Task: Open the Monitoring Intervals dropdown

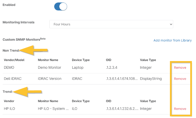Action: (x=111, y=24)
